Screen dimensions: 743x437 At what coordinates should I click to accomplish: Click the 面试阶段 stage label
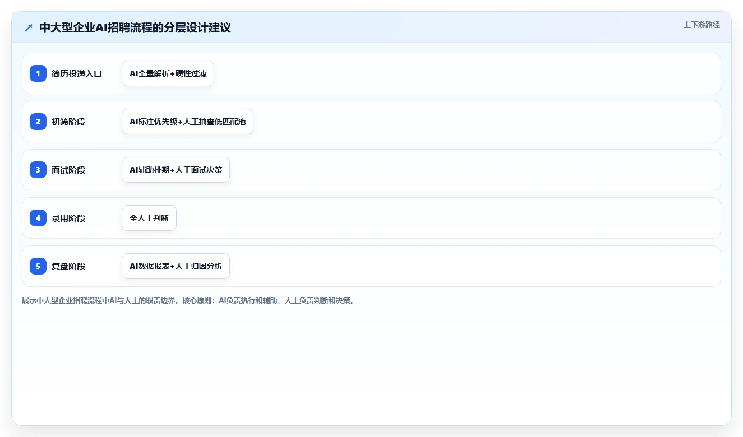click(x=68, y=170)
